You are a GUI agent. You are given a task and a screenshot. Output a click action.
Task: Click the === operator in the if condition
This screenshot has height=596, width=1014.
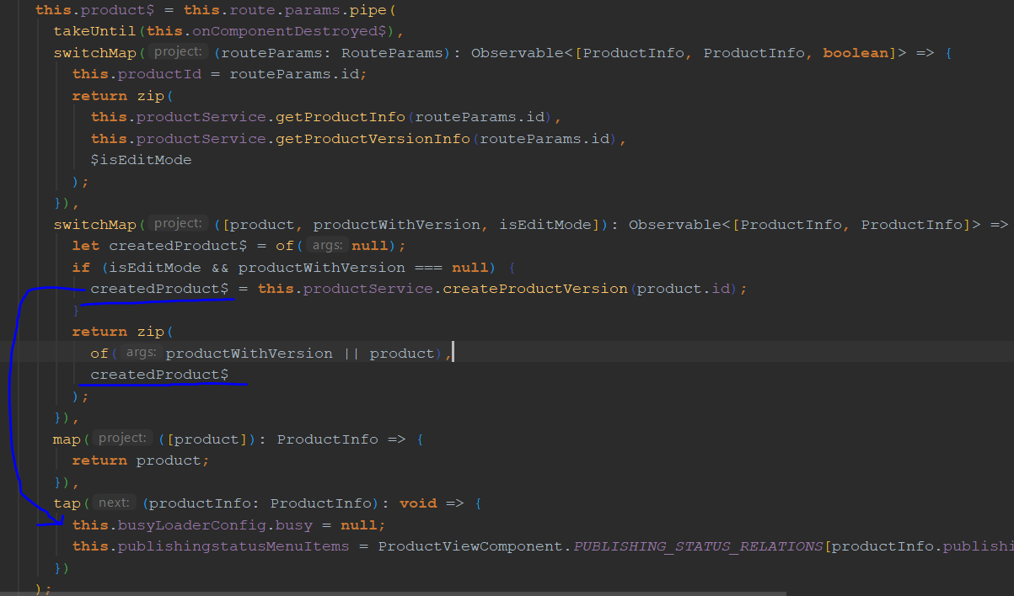coord(428,268)
